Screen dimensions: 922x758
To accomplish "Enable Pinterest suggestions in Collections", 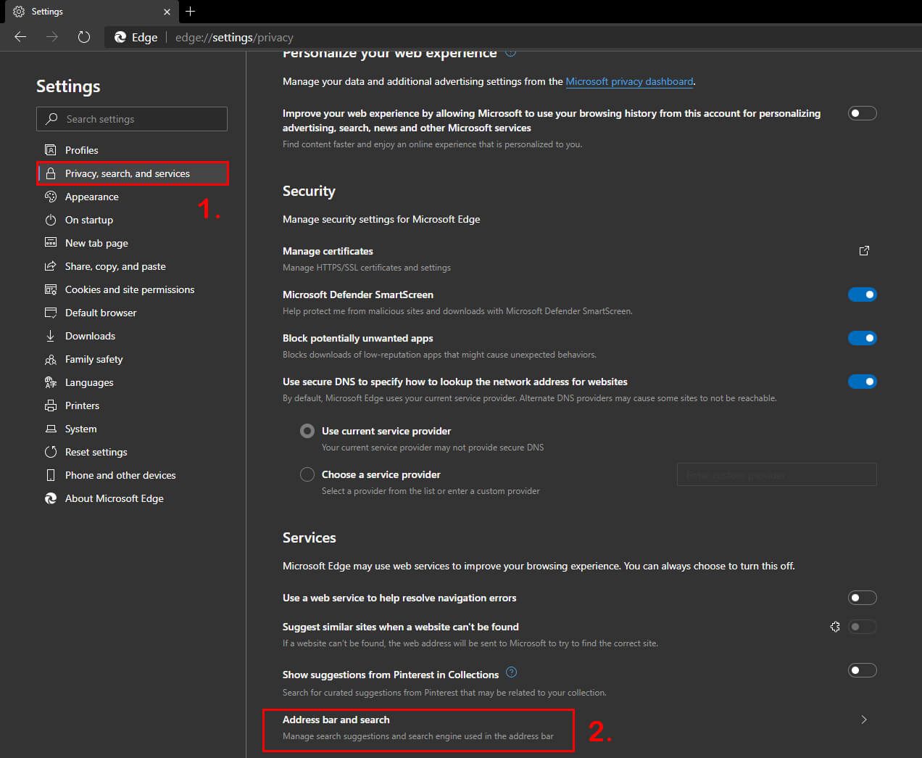I will point(863,670).
